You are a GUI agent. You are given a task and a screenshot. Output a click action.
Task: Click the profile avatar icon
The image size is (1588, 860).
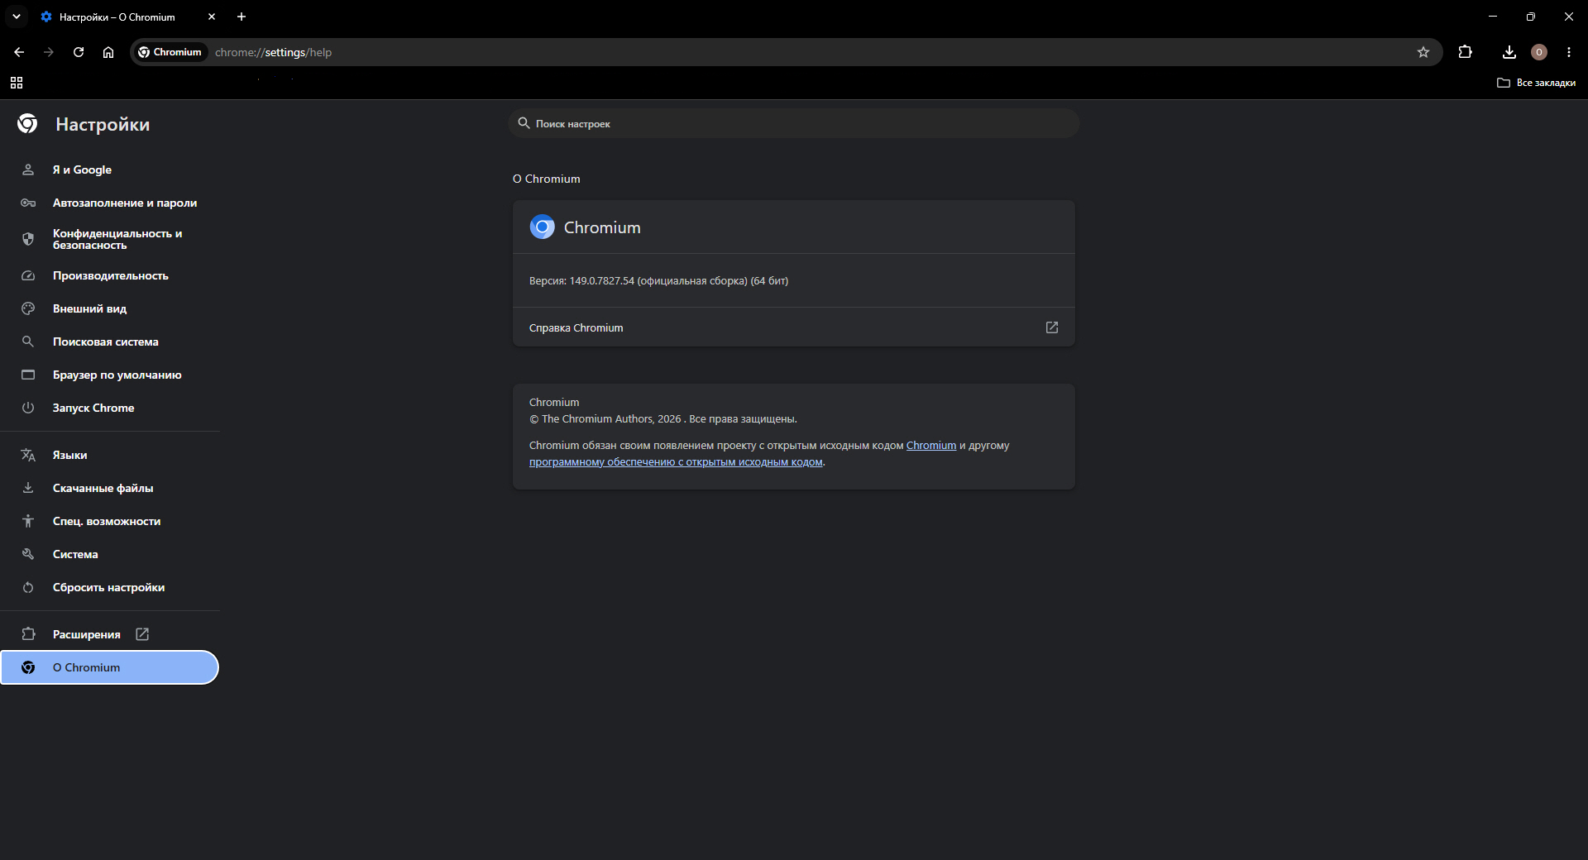click(1538, 52)
